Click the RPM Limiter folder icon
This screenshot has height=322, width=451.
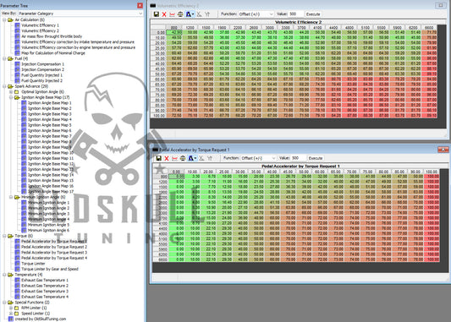(x=17, y=308)
